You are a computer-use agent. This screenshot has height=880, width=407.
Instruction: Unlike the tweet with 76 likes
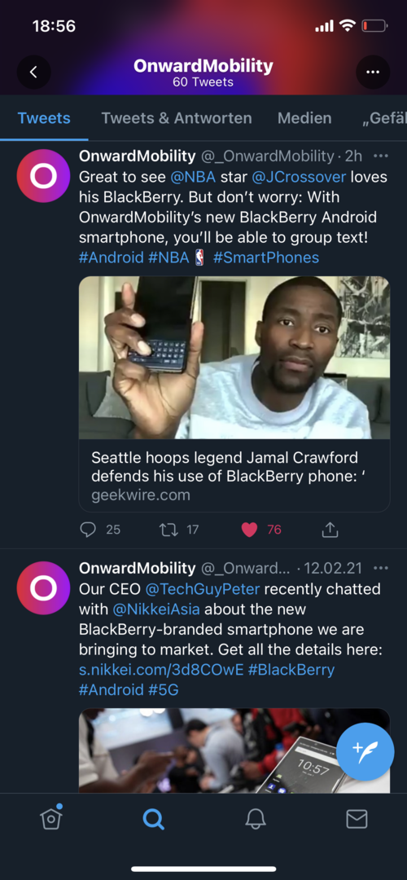point(249,530)
